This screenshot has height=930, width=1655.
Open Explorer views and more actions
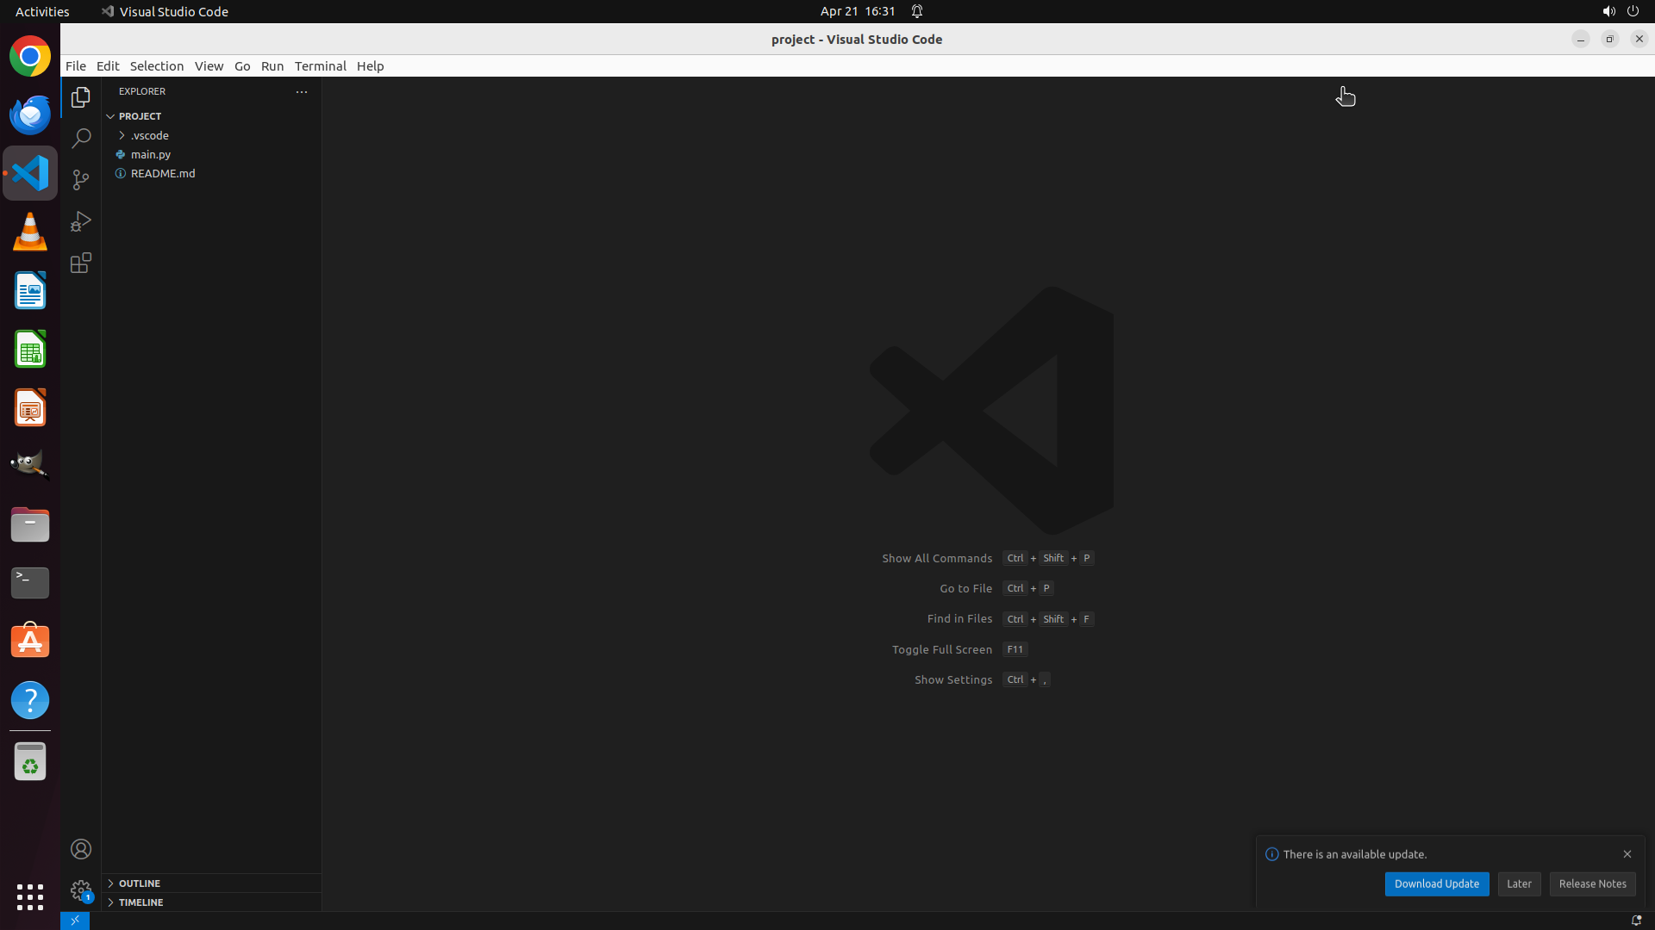point(302,91)
